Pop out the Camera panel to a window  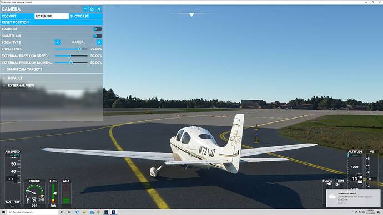pyautogui.click(x=92, y=9)
